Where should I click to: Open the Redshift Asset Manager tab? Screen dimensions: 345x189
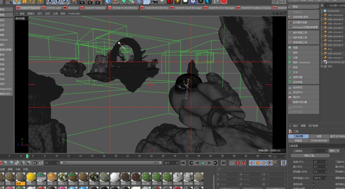[x=189, y=7]
